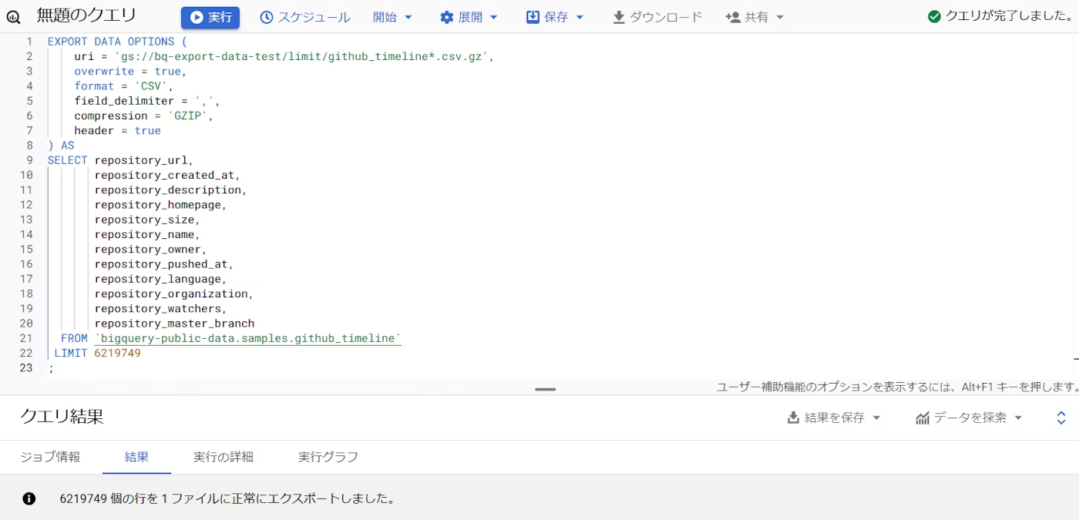The width and height of the screenshot is (1079, 520).
Task: Run the query with the 実行 button
Action: [210, 16]
